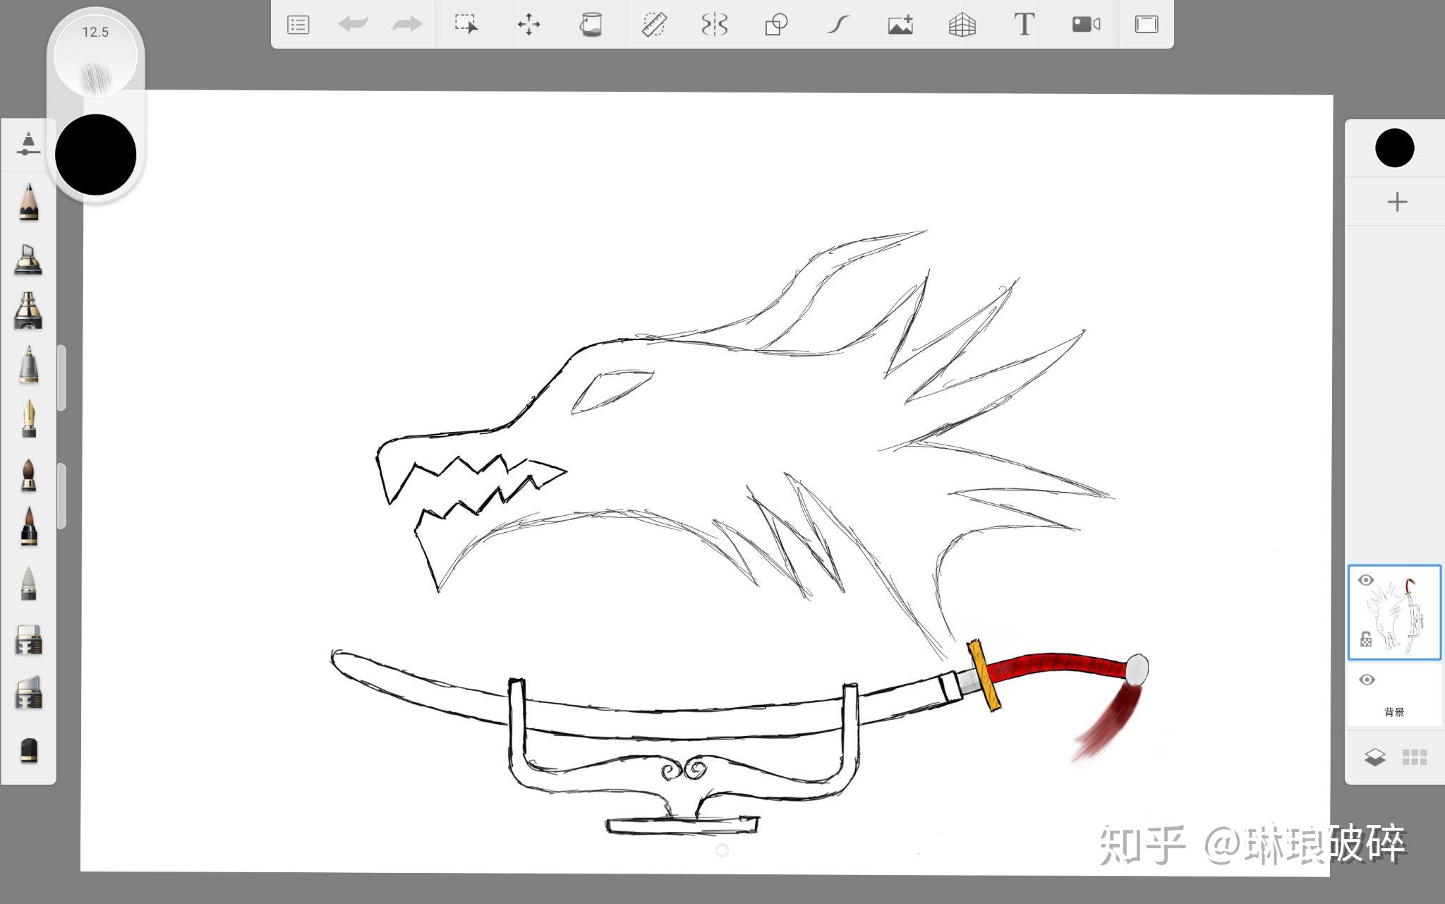The image size is (1445, 904).
Task: Add a new layer with plus button
Action: pos(1396,203)
